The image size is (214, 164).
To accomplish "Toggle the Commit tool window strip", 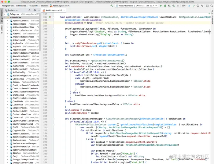I will click(x=2, y=29).
